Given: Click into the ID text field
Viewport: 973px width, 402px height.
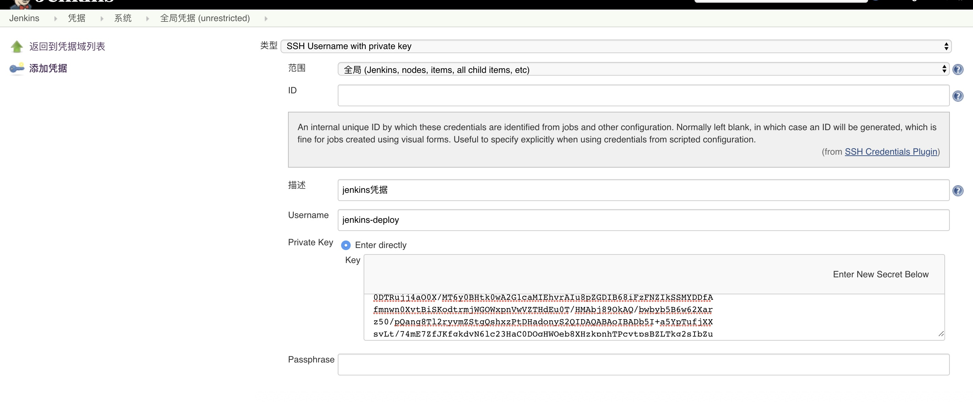Looking at the screenshot, I should click(643, 95).
